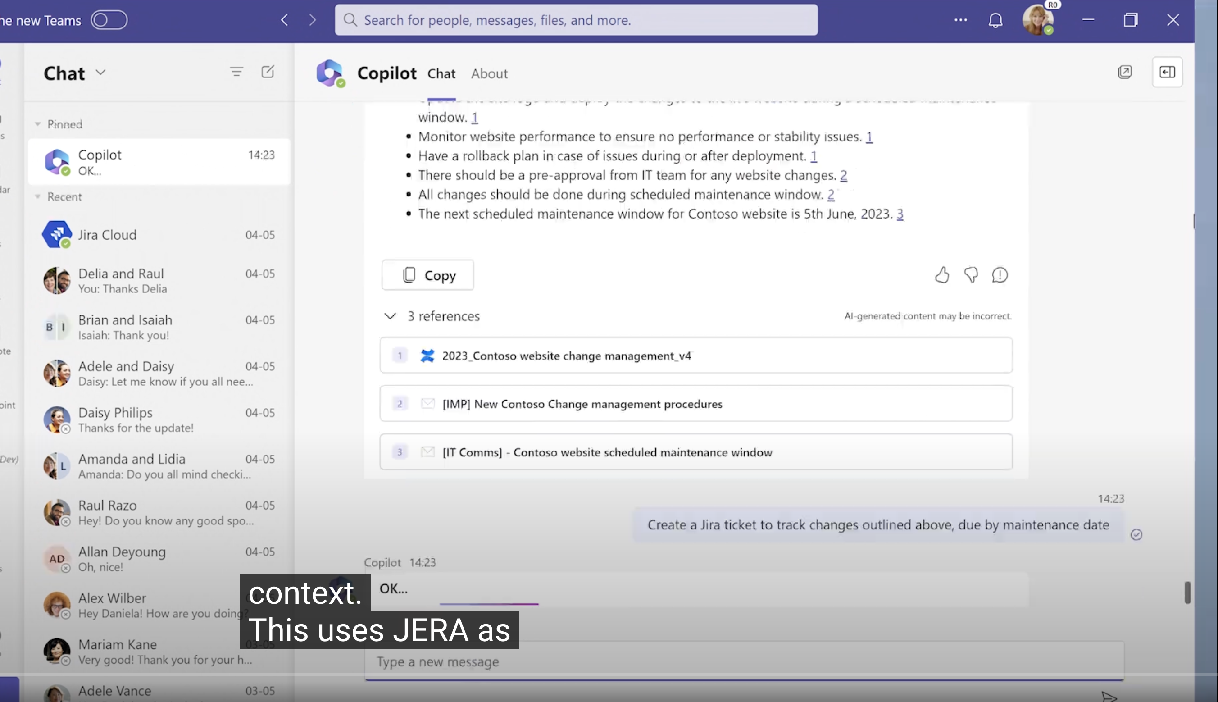Click citation 3 after 5th June 2023
Screen dimensions: 1218x702
[900, 214]
